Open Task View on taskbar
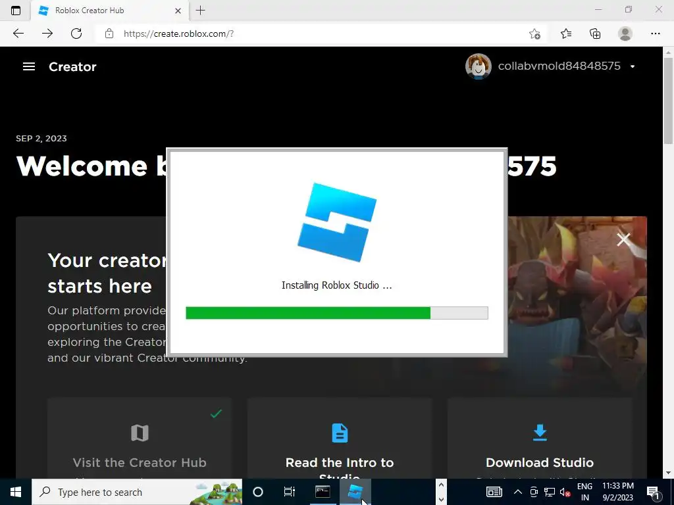Screen dimensions: 674x505 (290, 492)
